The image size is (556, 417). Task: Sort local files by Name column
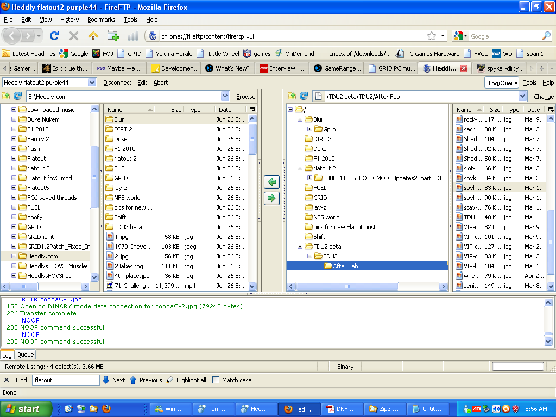pyautogui.click(x=129, y=110)
